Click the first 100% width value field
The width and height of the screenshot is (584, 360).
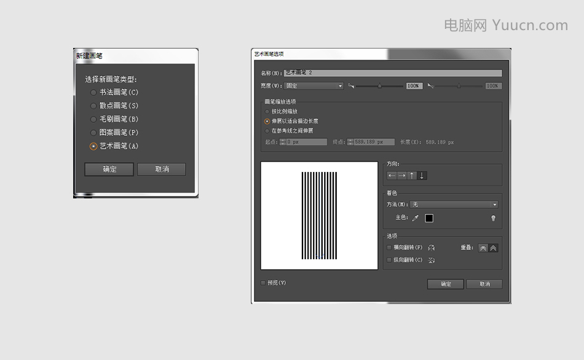click(x=414, y=86)
